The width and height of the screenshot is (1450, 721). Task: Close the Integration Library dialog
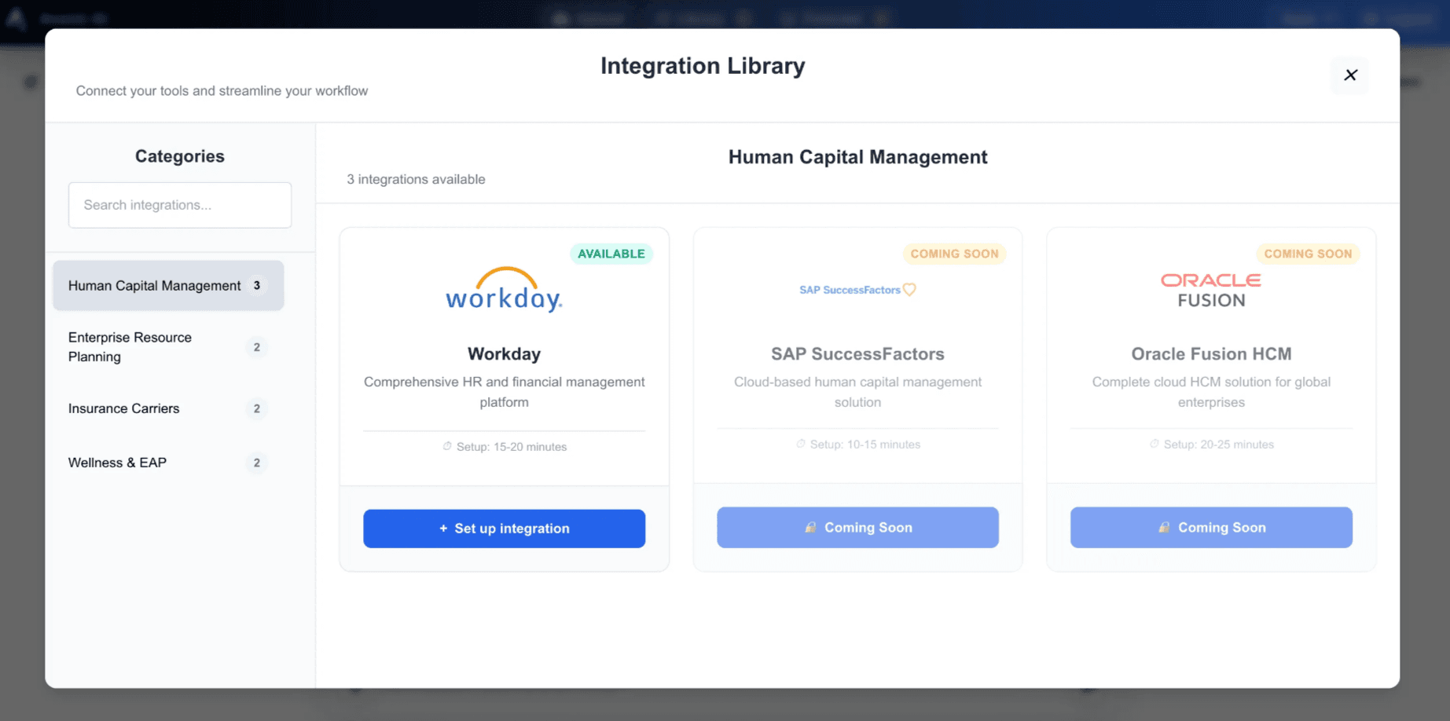pos(1350,75)
